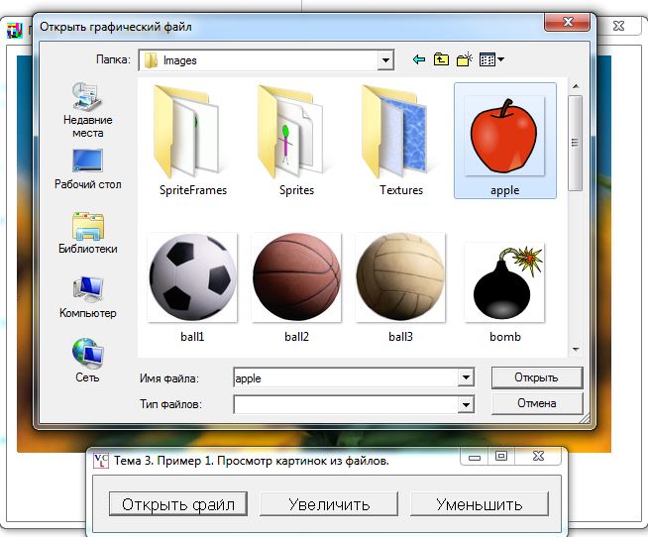The height and width of the screenshot is (537, 648).
Task: Select Рабочий стол in the sidebar
Action: point(88,168)
